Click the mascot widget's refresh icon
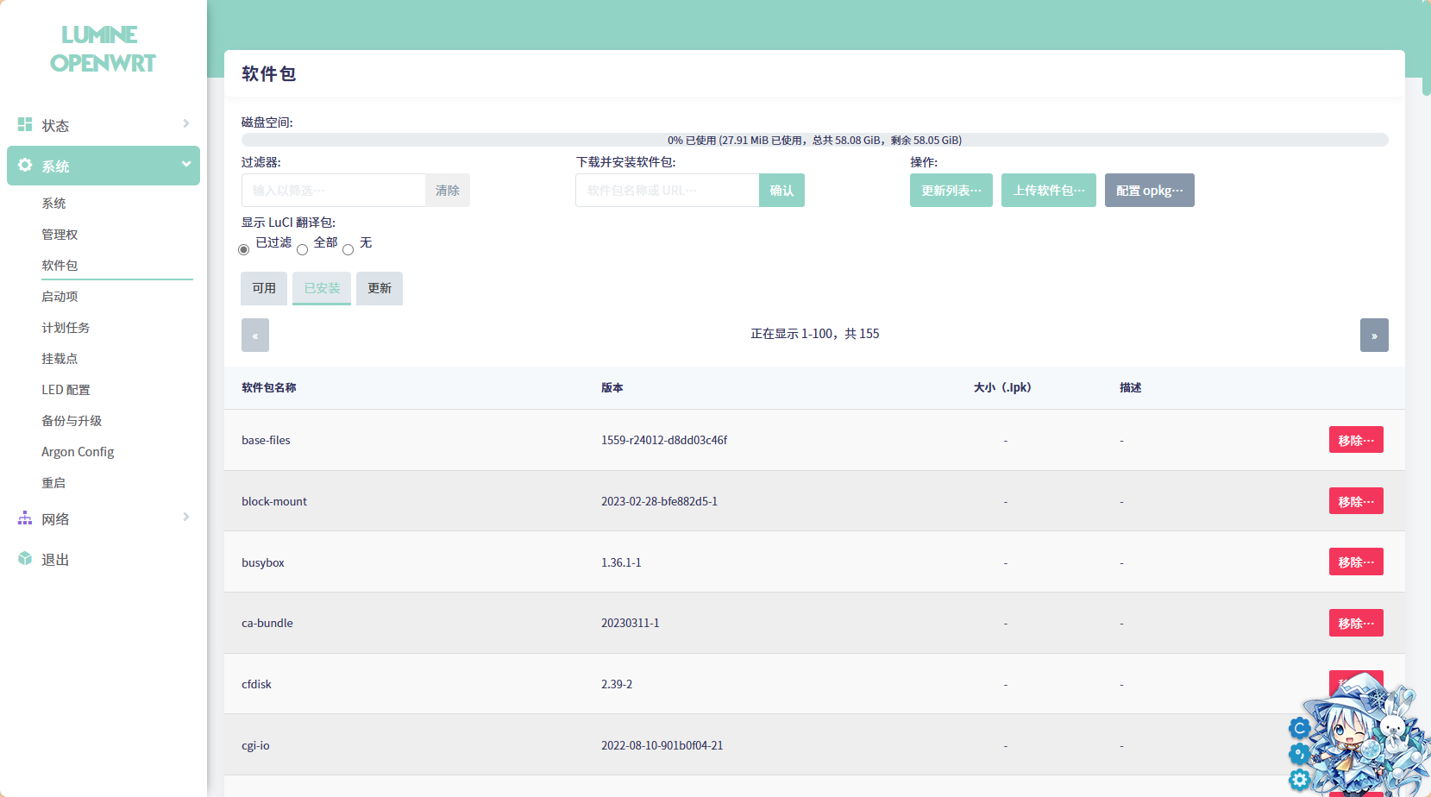 click(1299, 728)
